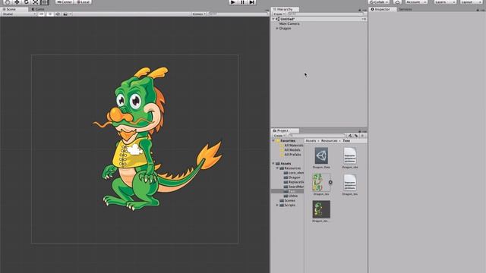Focus the Hierarchy search field

[325, 14]
